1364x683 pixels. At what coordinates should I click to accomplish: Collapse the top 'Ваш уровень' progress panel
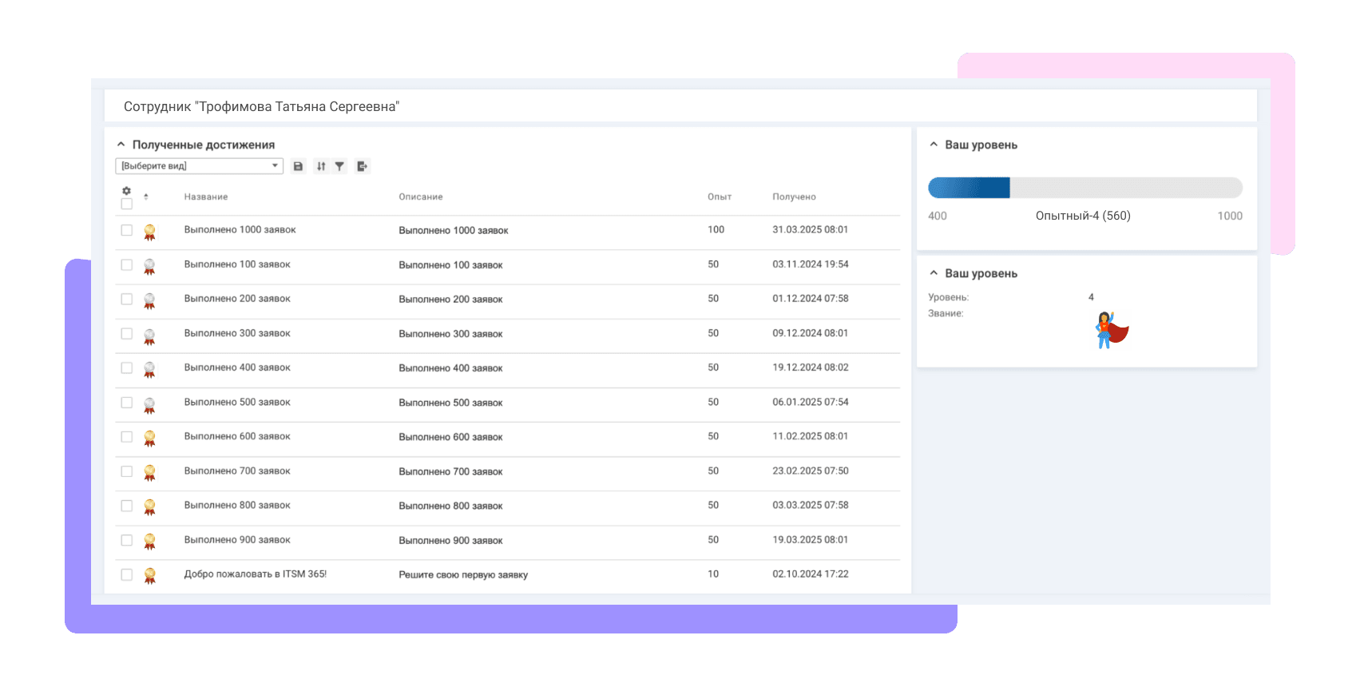(x=934, y=145)
